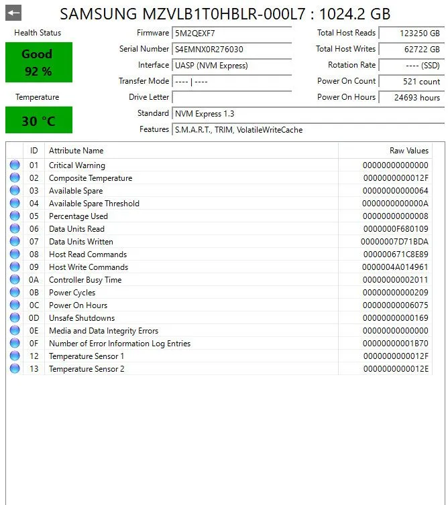The image size is (448, 505).
Task: Click raw value 00000000002011
Action: [x=396, y=280]
